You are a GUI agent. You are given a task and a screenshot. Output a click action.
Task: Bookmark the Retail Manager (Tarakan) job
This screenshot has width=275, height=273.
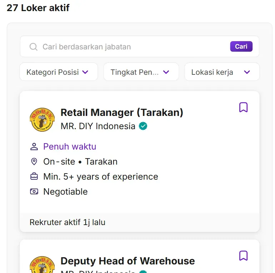[x=243, y=107]
